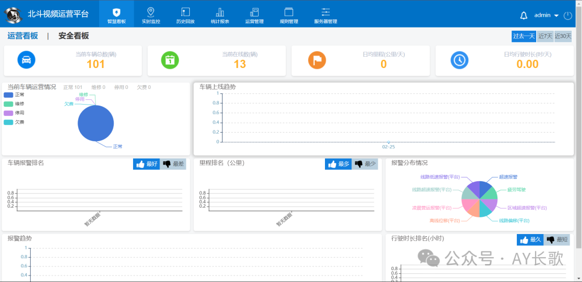Image resolution: width=582 pixels, height=282 pixels.
Task: Select 最短 in 行驶时长排名
Action: point(557,239)
